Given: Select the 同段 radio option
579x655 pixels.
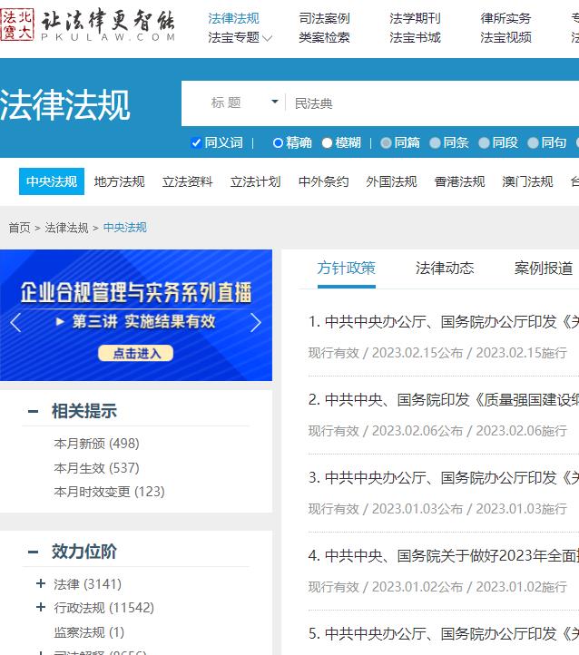Looking at the screenshot, I should point(484,142).
